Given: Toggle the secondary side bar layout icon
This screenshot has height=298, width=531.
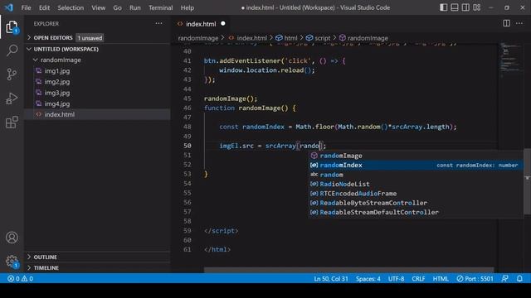Looking at the screenshot, I should tap(465, 7).
